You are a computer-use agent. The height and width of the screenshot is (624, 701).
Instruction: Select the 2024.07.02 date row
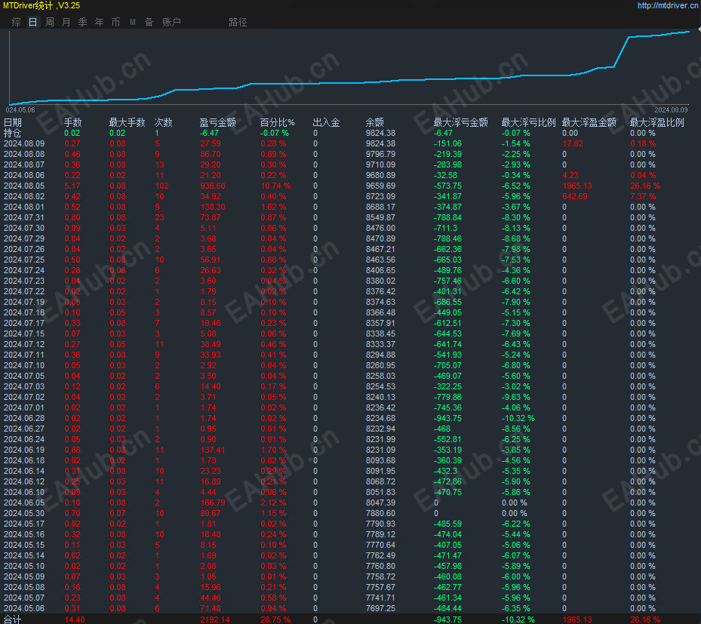[24, 397]
